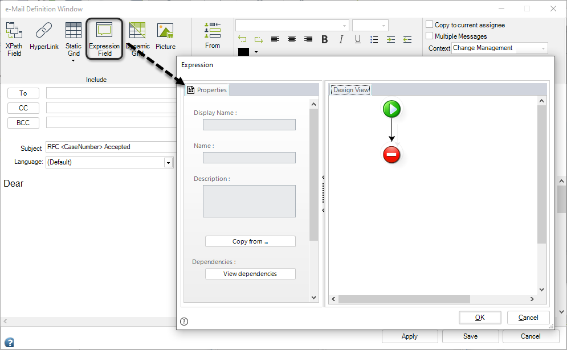Save the e-mail definition
Viewport: 567px width, 350px height.
(471, 336)
